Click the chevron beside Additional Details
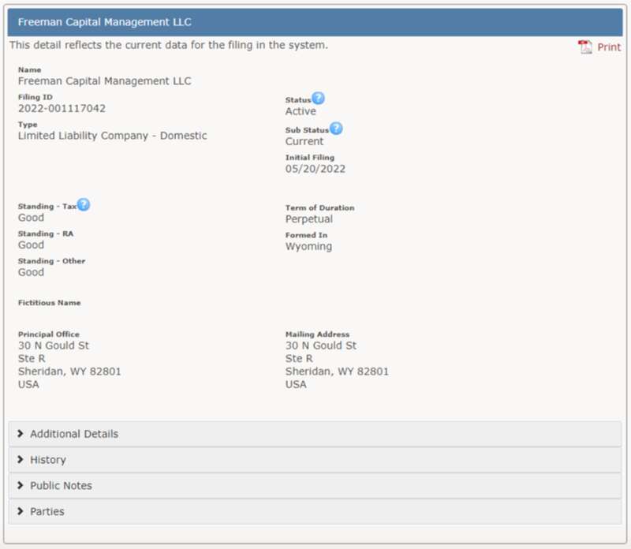This screenshot has height=549, width=631. pyautogui.click(x=21, y=434)
